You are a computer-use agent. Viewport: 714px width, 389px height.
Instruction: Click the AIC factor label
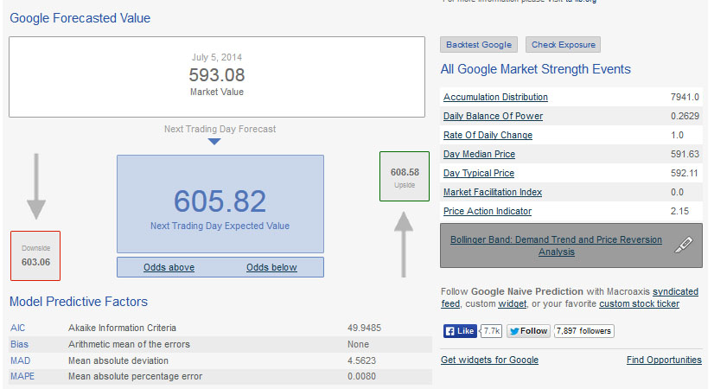[18, 328]
